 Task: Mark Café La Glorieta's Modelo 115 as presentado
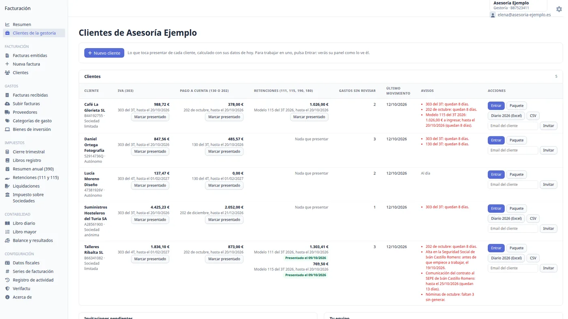(x=309, y=117)
